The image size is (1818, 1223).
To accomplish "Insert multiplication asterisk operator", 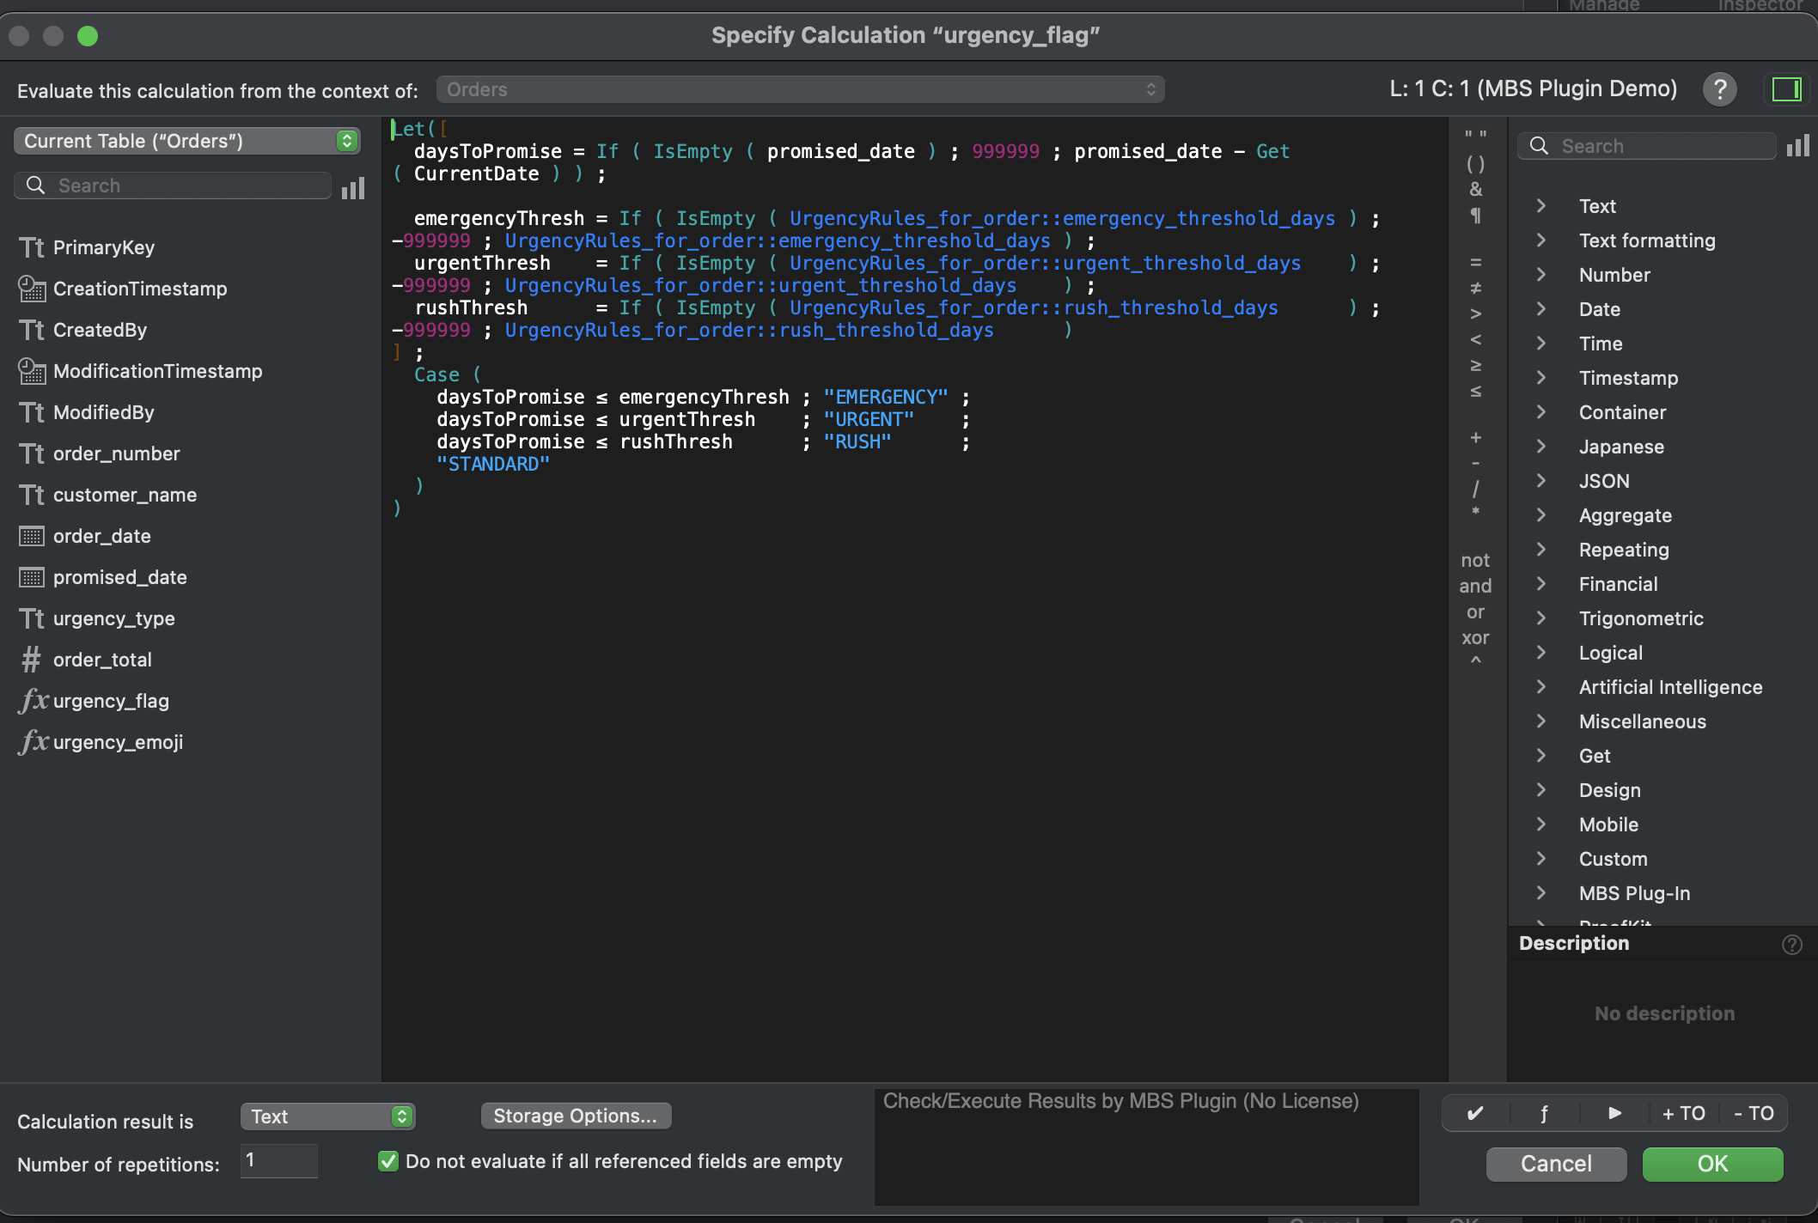I will [x=1475, y=513].
